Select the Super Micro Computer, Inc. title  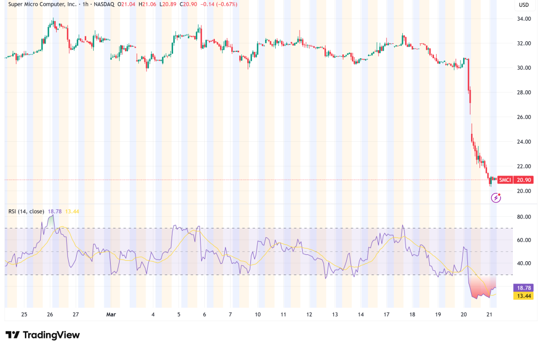40,4
